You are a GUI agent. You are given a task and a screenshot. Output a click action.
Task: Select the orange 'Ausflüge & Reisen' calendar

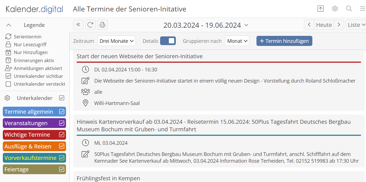(x=28, y=146)
